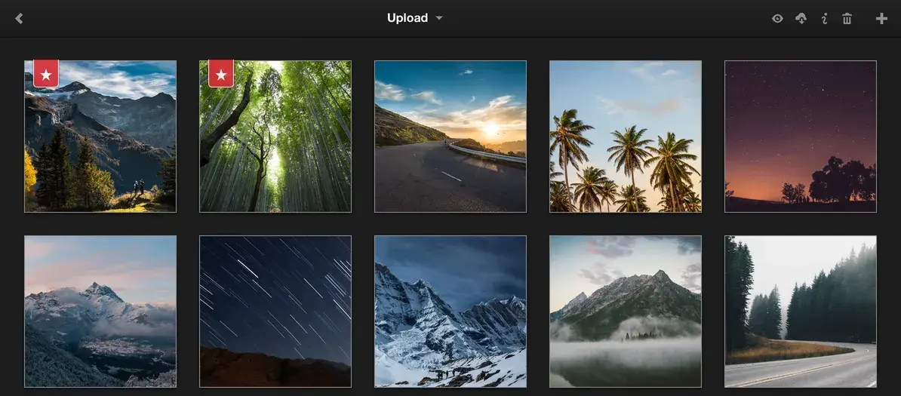This screenshot has width=901, height=396.
Task: Toggle star badge on mountain hikers photo
Action: tap(46, 74)
